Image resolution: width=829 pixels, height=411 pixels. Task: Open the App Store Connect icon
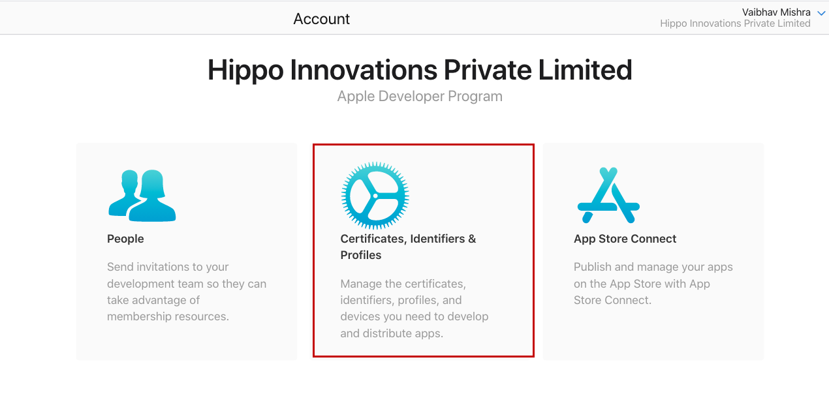(x=608, y=196)
